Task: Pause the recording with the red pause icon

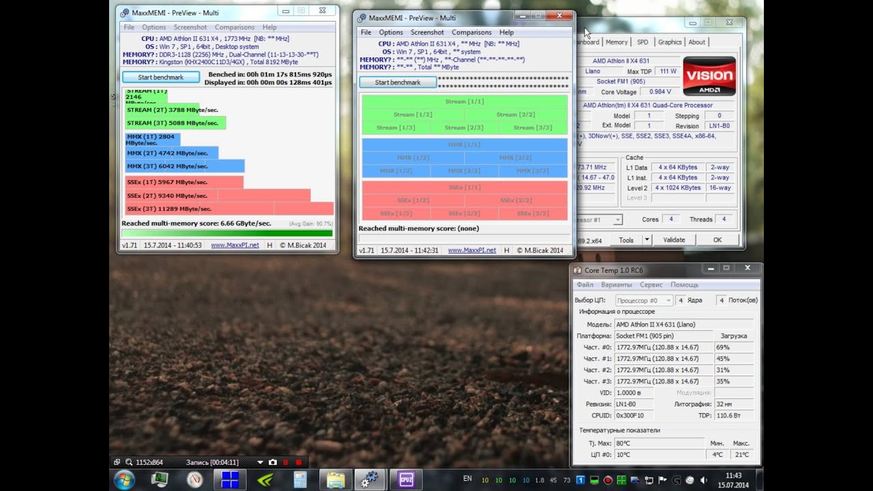Action: click(x=286, y=462)
